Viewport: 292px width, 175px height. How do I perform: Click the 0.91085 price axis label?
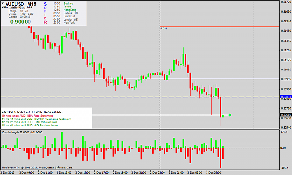pyautogui.click(x=286, y=70)
